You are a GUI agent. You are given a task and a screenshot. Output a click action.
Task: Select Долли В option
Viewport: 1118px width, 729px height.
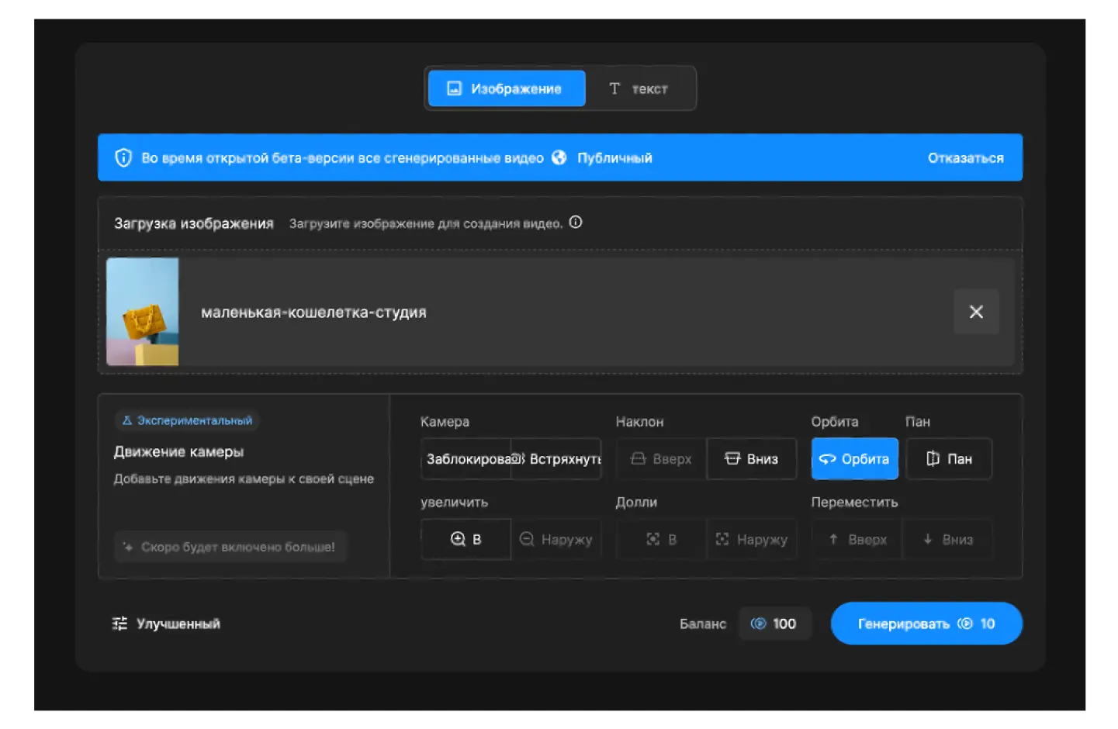pyautogui.click(x=662, y=540)
